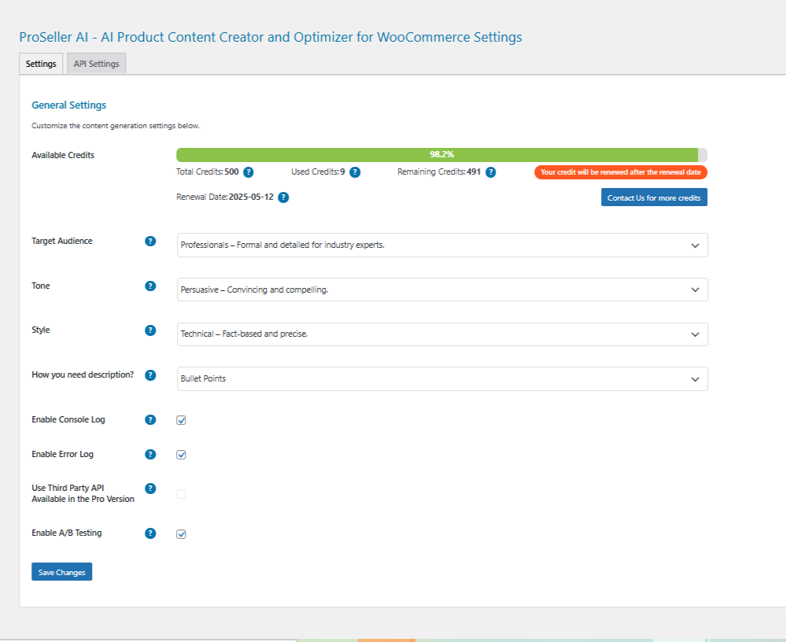
Task: Click the Style help question icon
Action: [150, 330]
